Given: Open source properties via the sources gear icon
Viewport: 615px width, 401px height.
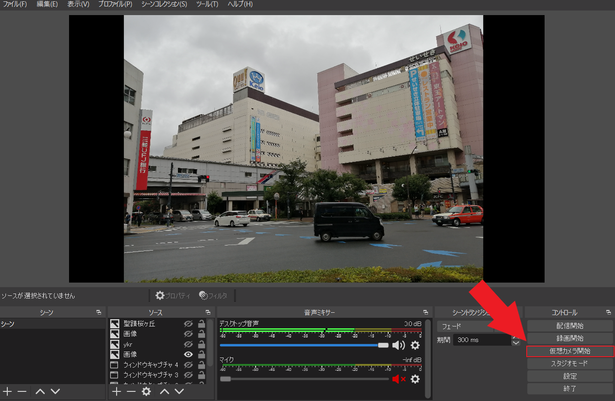Looking at the screenshot, I should pos(146,391).
